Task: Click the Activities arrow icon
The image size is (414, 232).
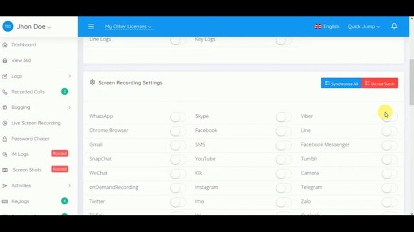Action: (x=5, y=186)
